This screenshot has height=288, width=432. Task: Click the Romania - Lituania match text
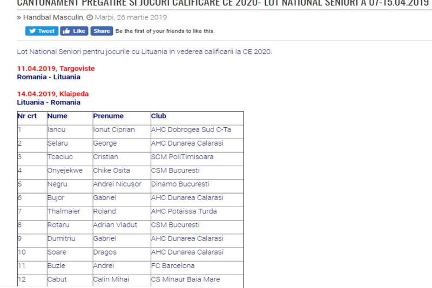49,77
